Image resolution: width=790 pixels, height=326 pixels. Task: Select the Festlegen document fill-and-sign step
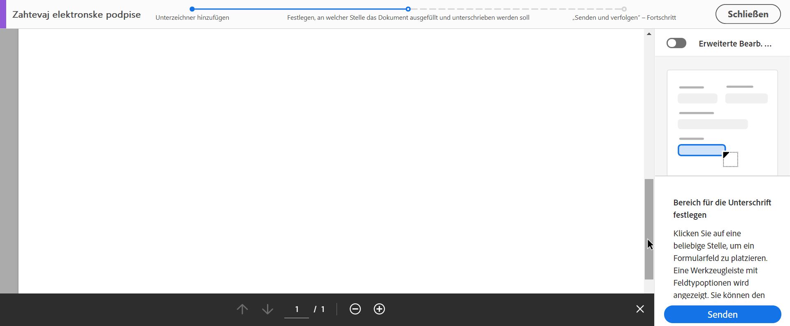[408, 18]
